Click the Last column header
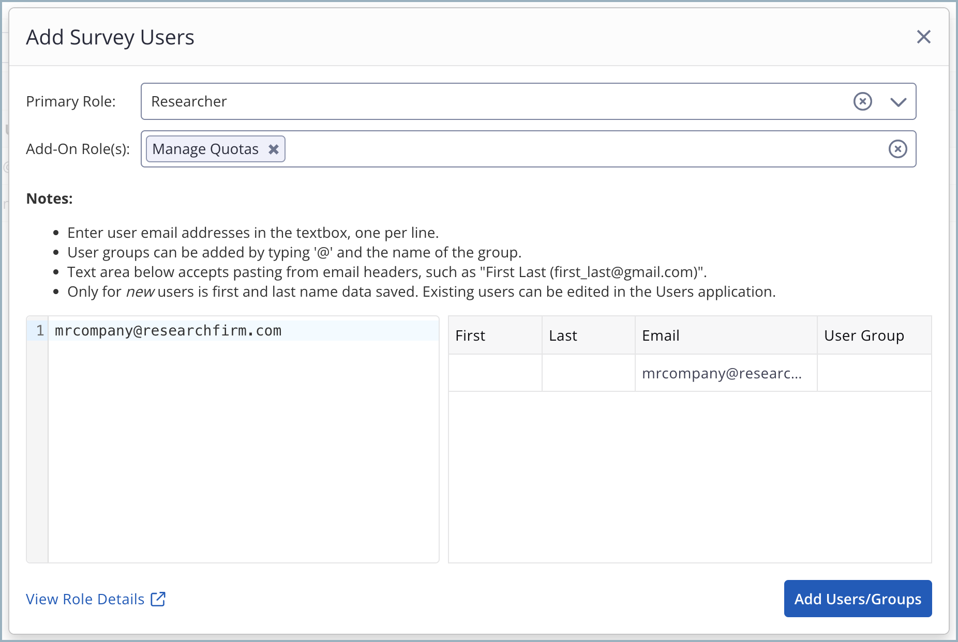 pyautogui.click(x=563, y=335)
